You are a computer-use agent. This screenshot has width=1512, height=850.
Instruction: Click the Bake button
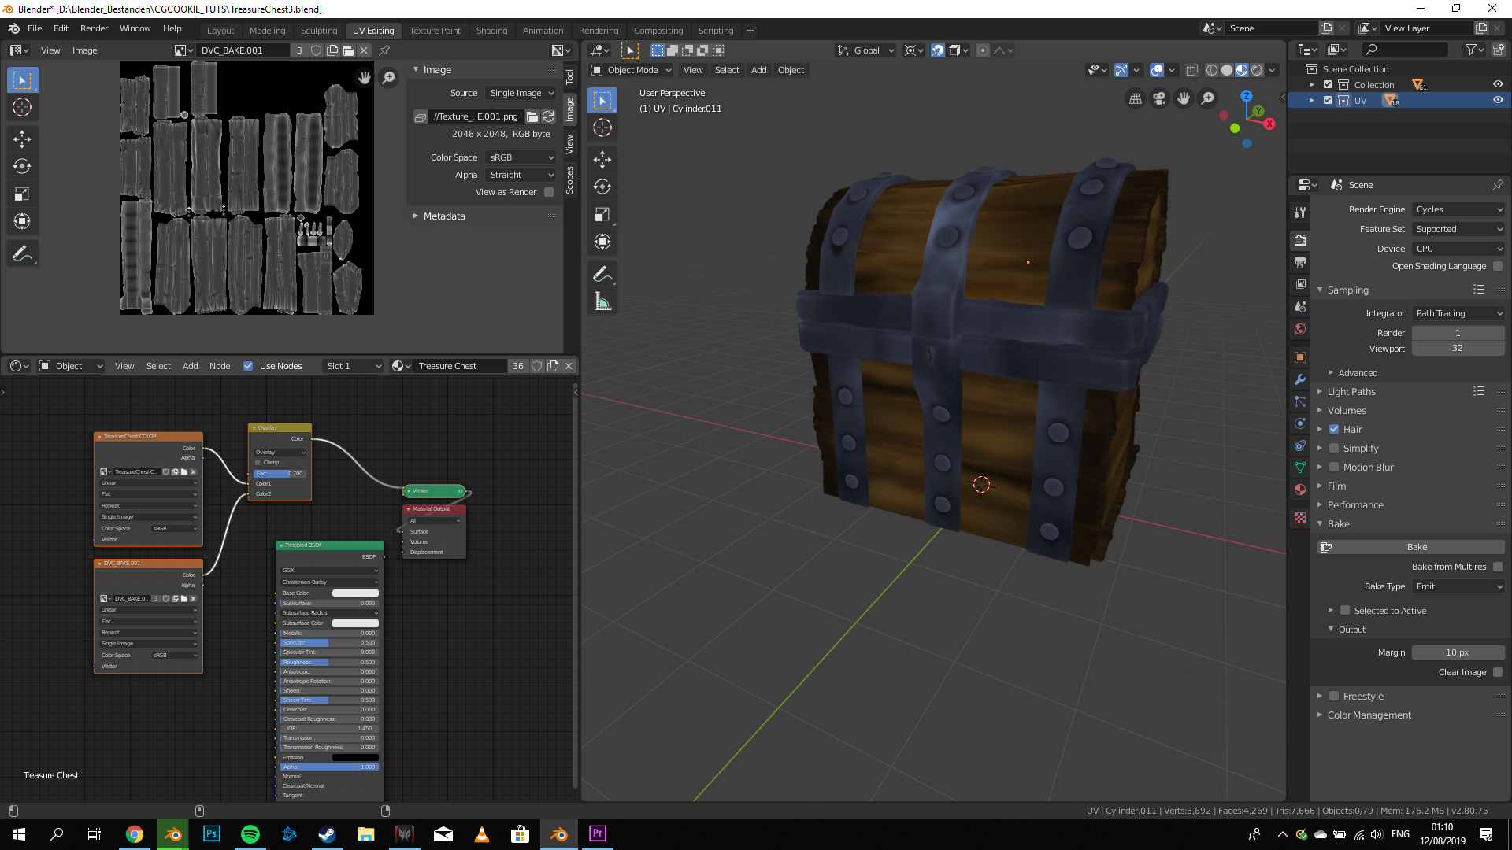(x=1416, y=547)
